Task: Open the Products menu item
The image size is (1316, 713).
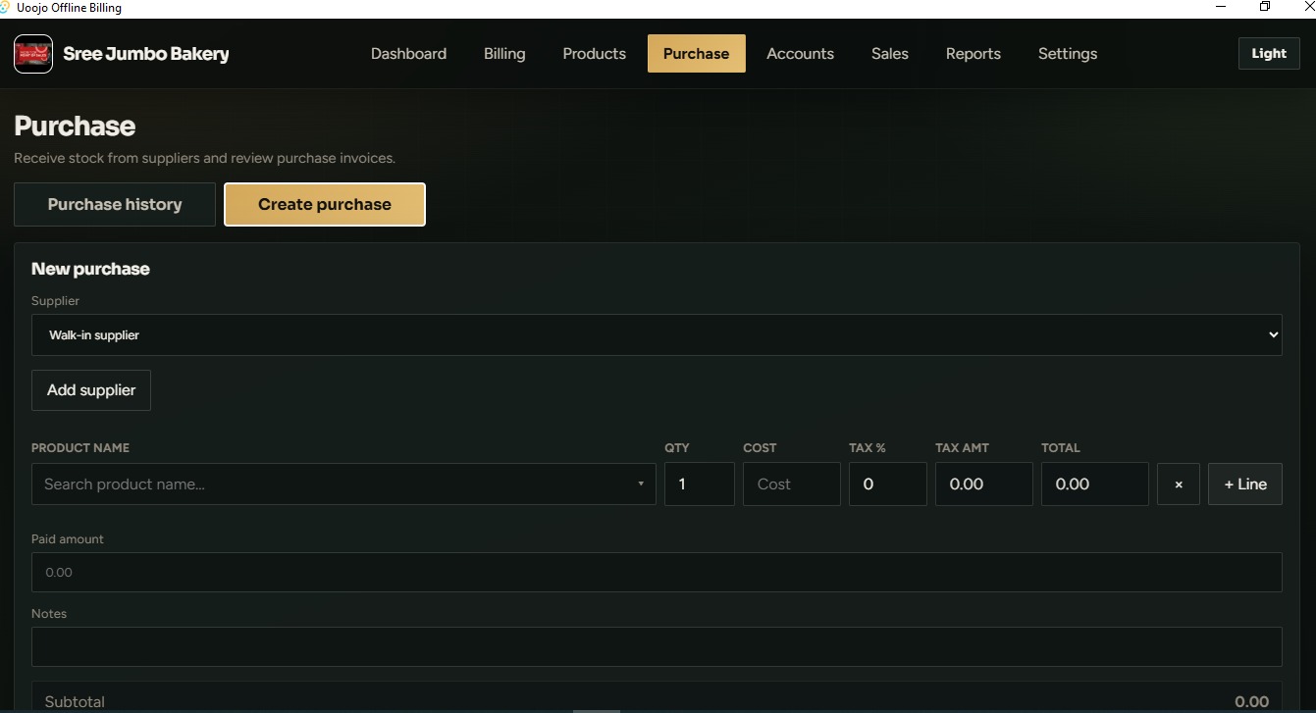Action: [594, 54]
